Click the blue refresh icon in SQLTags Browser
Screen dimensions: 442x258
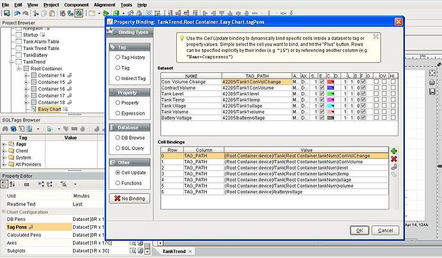[x=13, y=129]
